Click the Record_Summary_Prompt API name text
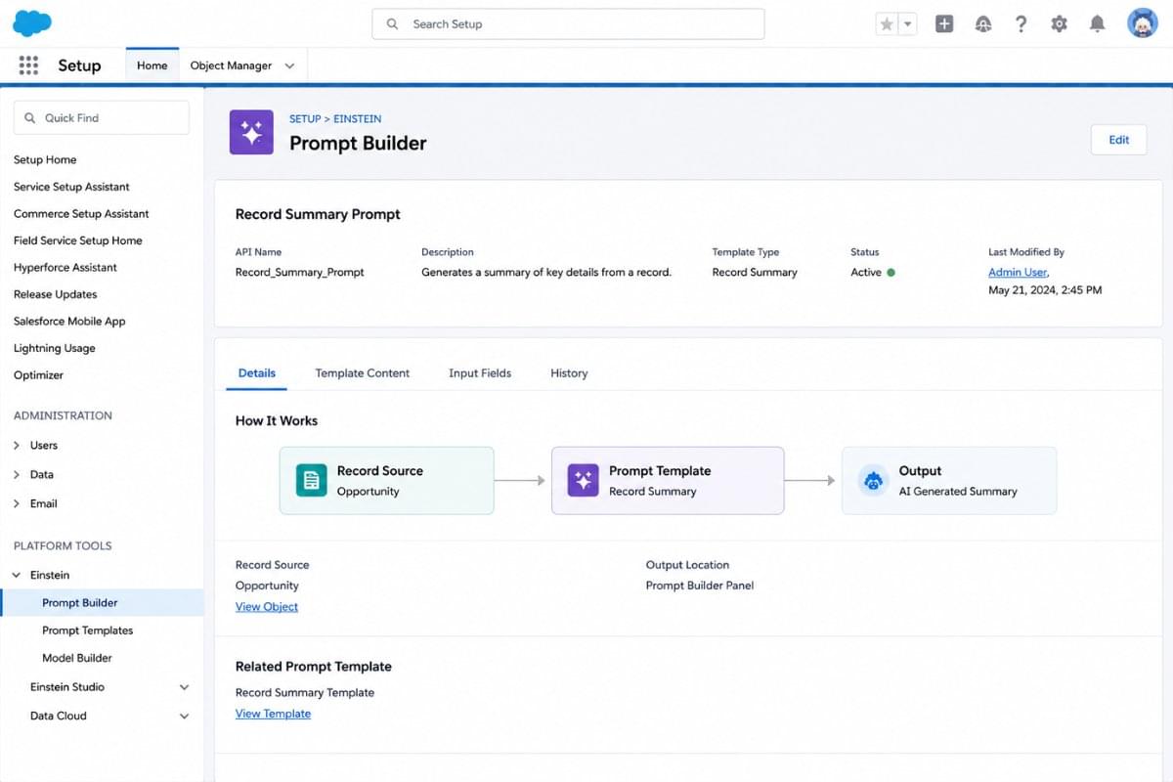 pyautogui.click(x=299, y=273)
